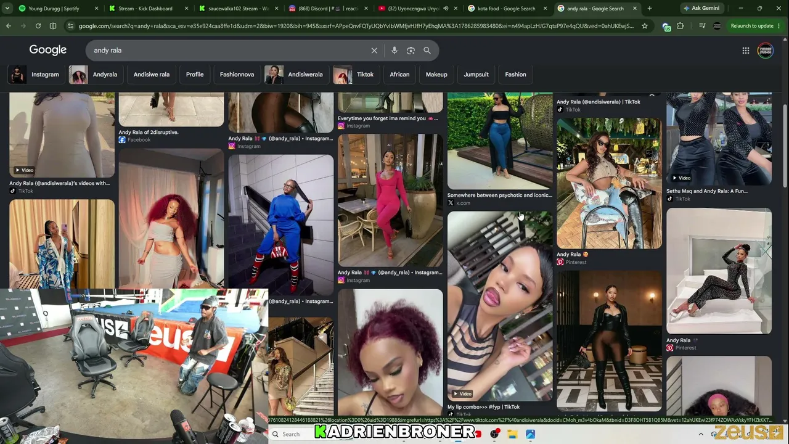Start a voice search with the microphone
The width and height of the screenshot is (789, 444).
[x=394, y=51]
